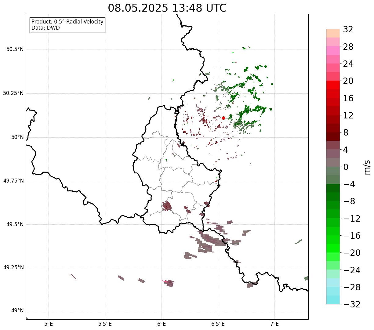Click the 6.5°E longitude label
Viewport: 374px width, 330px height.
click(x=218, y=324)
